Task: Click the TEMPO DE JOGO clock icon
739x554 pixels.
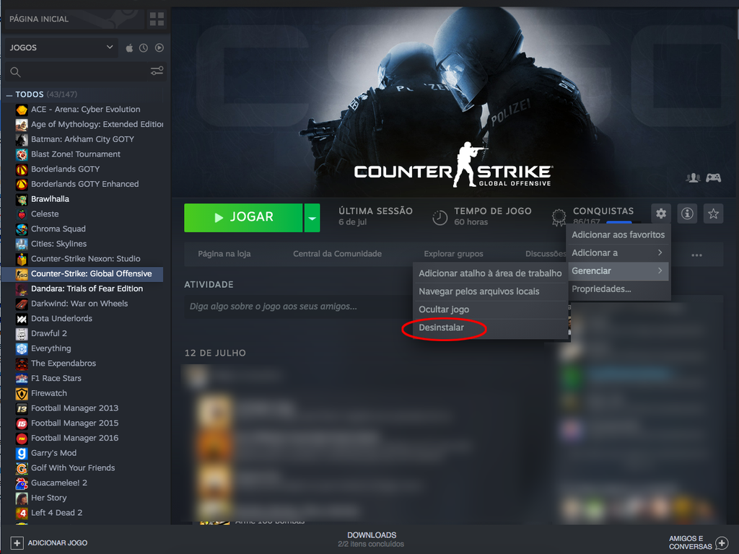Action: tap(440, 217)
